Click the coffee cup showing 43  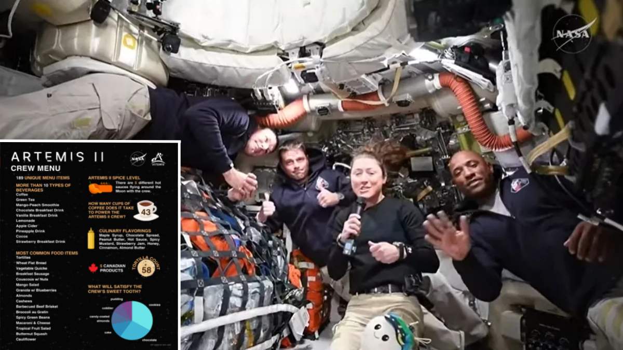tap(146, 208)
